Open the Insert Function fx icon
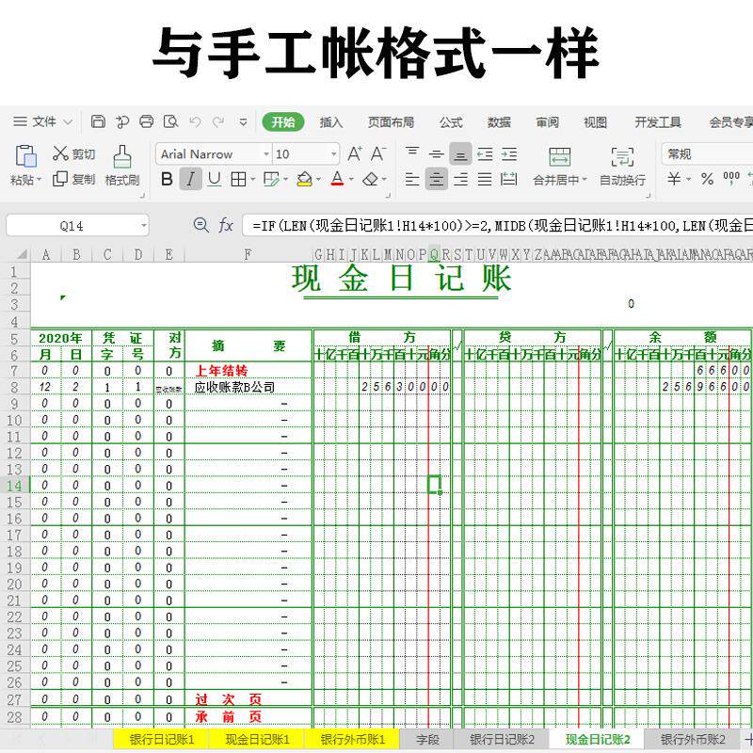 [x=225, y=225]
